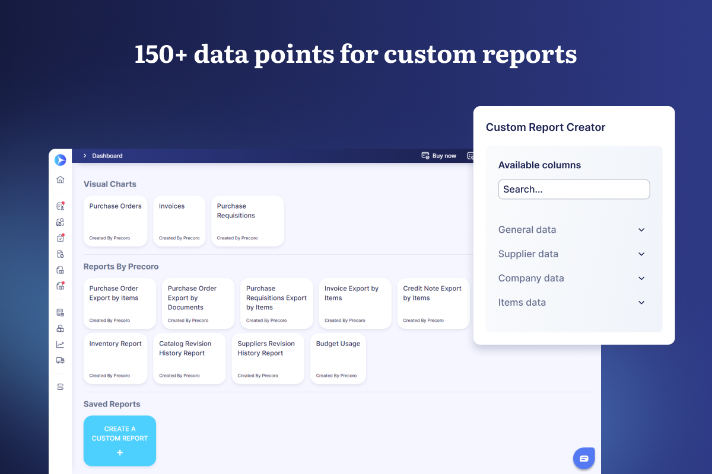Open the Purchase Orders visual chart card
The height and width of the screenshot is (474, 712).
[115, 221]
